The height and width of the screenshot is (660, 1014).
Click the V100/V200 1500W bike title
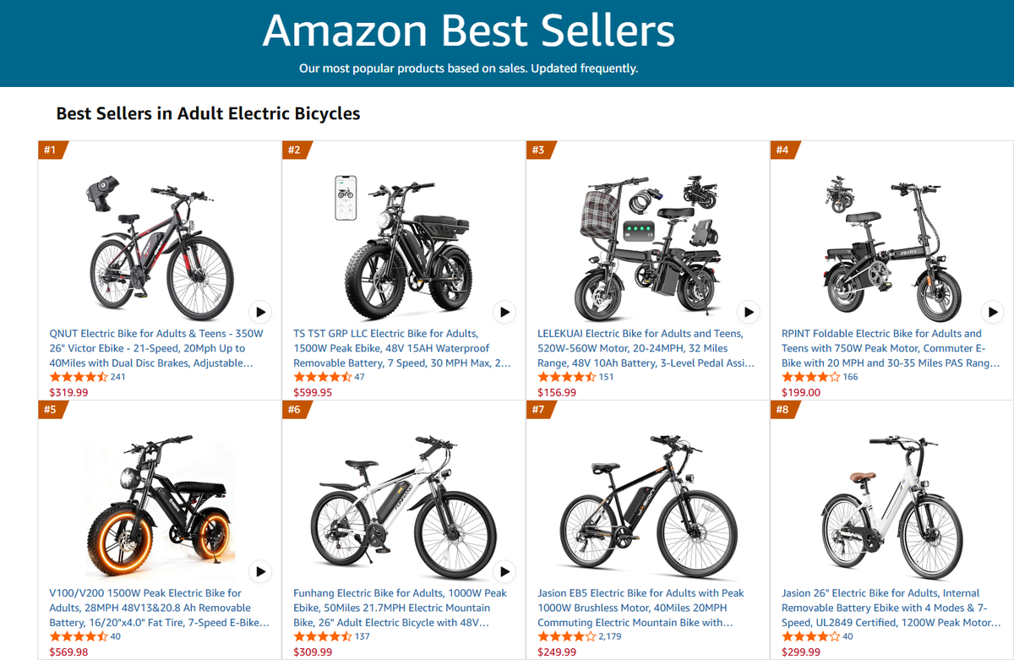159,608
